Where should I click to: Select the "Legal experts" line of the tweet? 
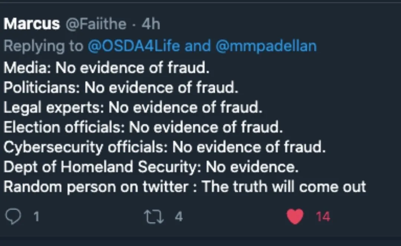pos(133,107)
